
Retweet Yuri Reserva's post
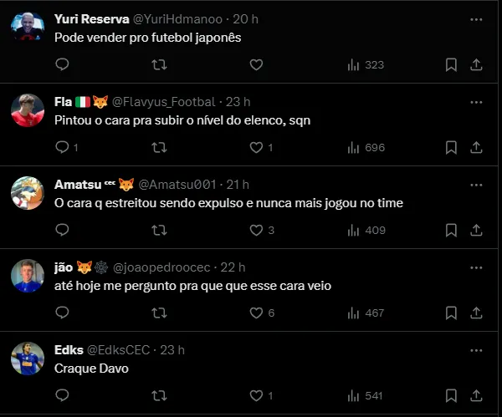coord(158,64)
